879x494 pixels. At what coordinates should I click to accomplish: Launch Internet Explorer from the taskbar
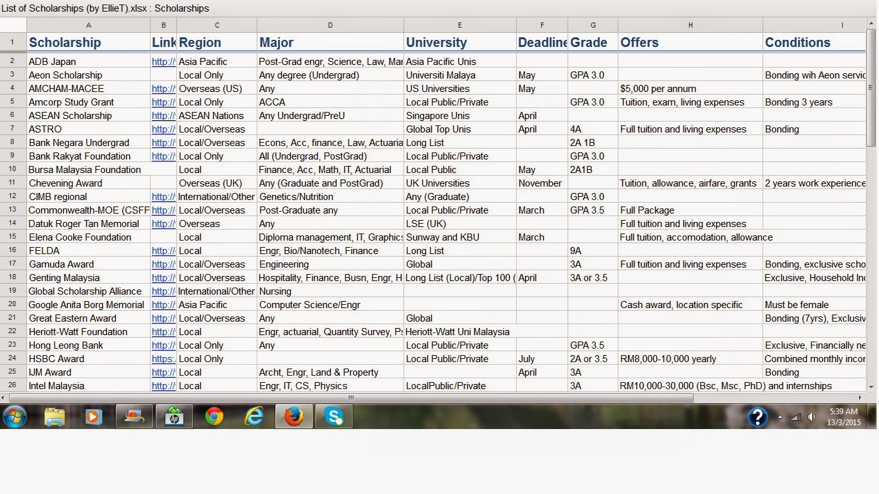pyautogui.click(x=254, y=417)
